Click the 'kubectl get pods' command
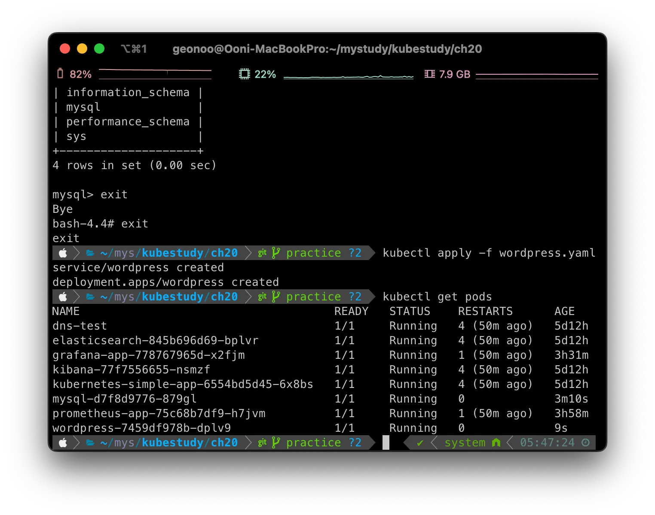655x515 pixels. [438, 297]
